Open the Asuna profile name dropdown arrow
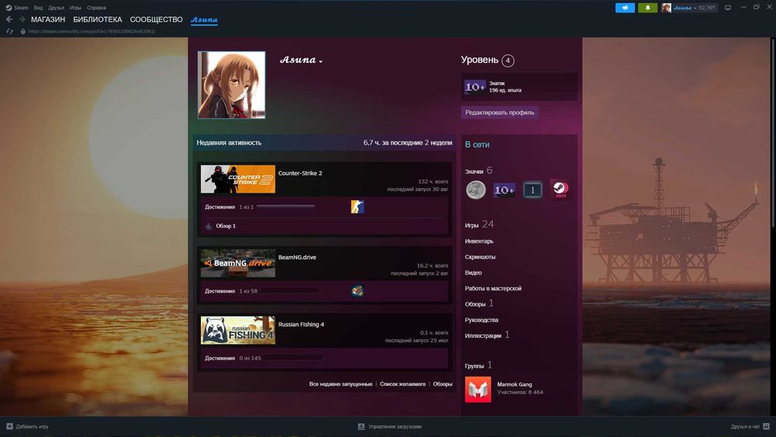Screen dimensions: 776x437 click(320, 61)
